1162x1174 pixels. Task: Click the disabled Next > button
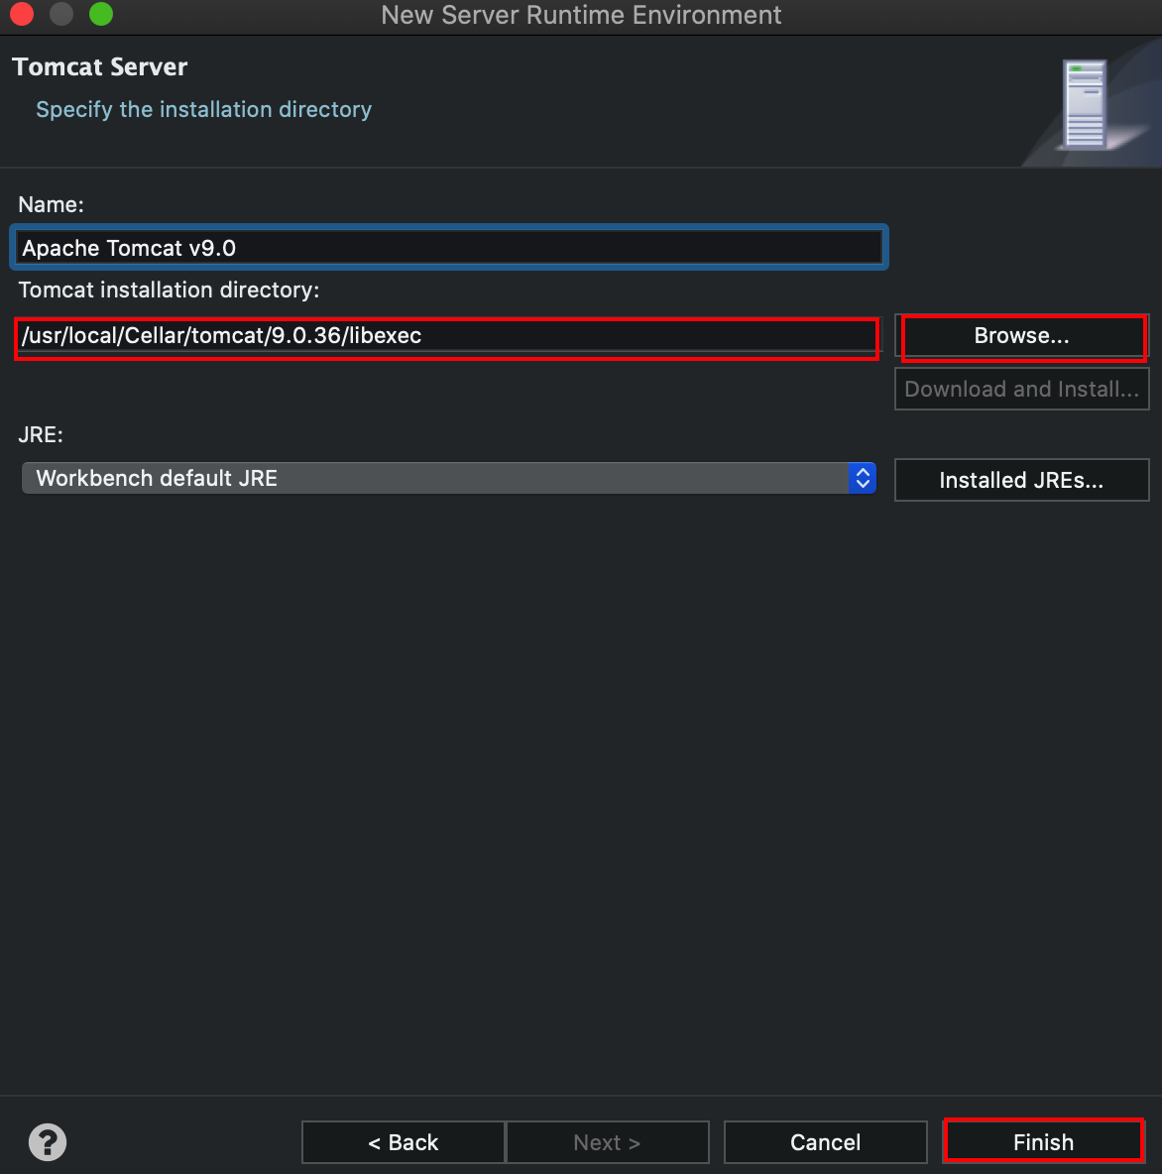point(607,1142)
